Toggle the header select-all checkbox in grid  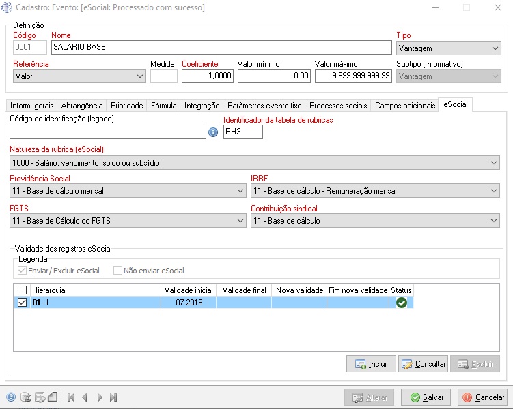coord(23,290)
